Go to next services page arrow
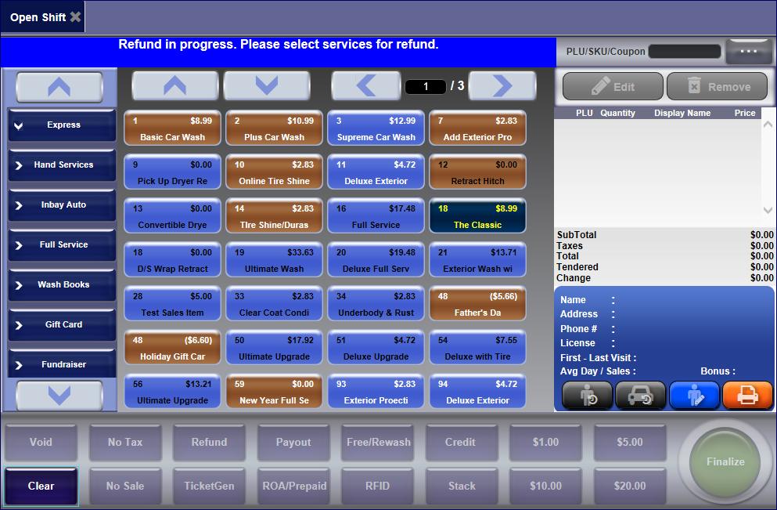Viewport: 777px width, 510px height. click(x=502, y=86)
